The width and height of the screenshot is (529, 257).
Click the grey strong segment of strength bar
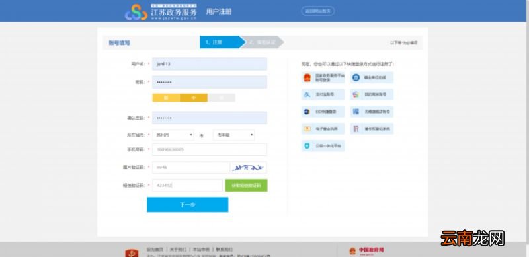click(x=222, y=98)
